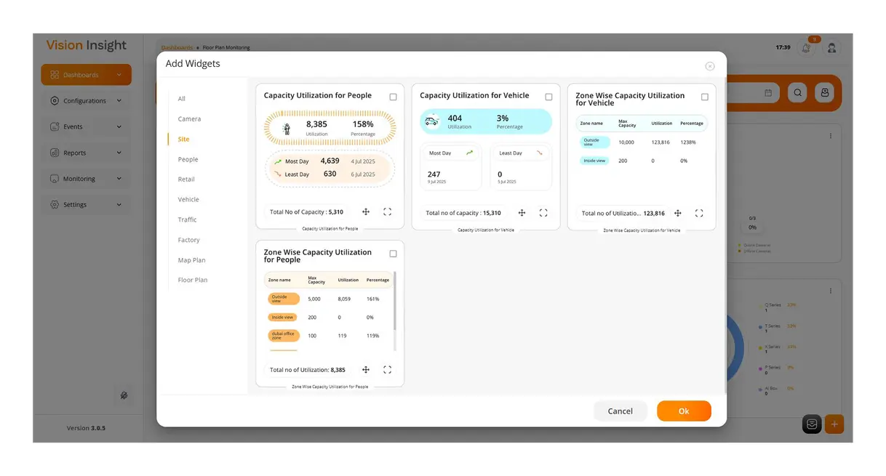Click the car icon in Vehicle utilization
This screenshot has width=886, height=476.
431,121
